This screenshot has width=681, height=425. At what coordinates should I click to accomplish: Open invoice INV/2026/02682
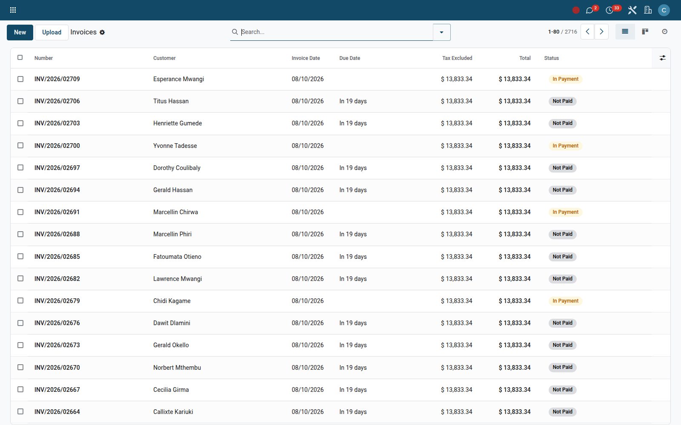(x=57, y=279)
